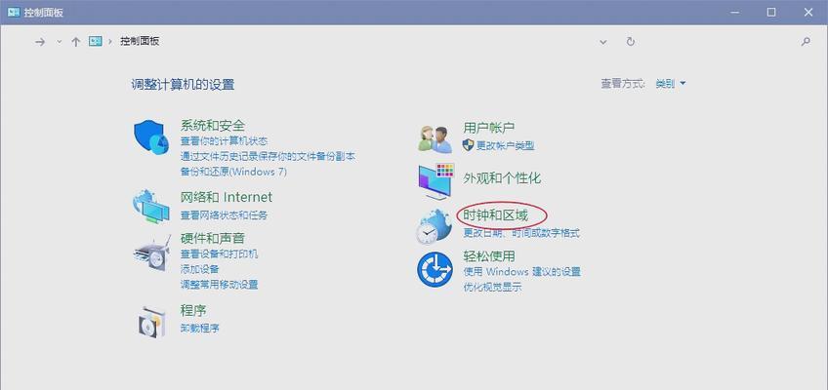The width and height of the screenshot is (828, 390).
Task: Click the Ease of Access blue icon
Action: click(x=435, y=269)
